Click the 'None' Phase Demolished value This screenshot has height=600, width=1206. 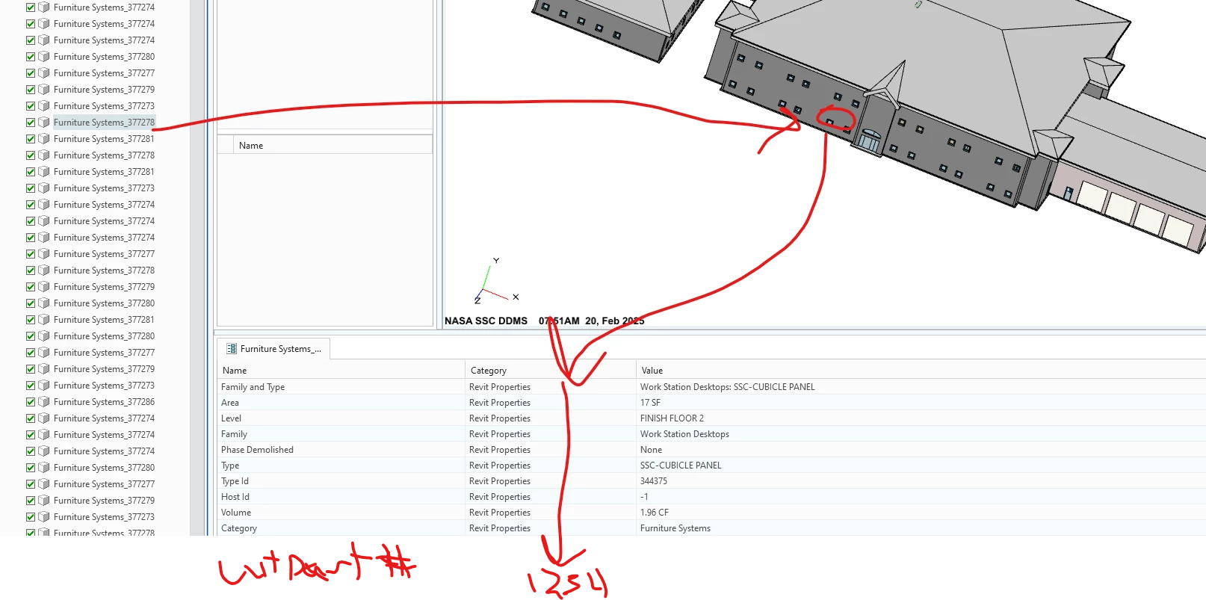point(651,450)
